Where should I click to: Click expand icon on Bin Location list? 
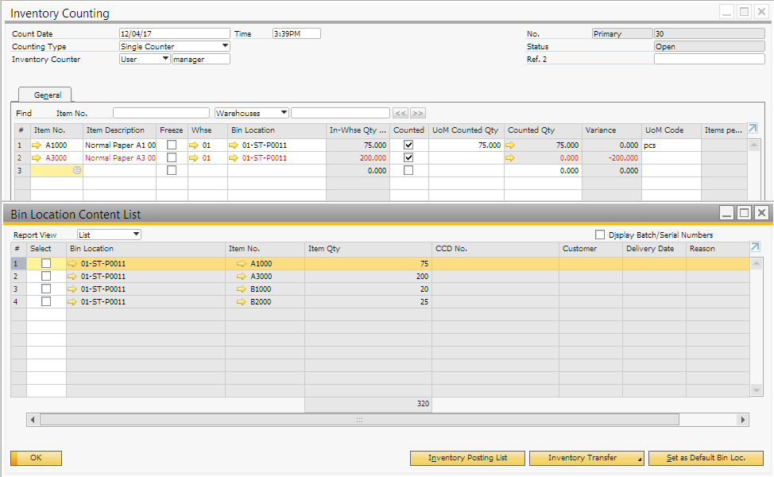[754, 247]
